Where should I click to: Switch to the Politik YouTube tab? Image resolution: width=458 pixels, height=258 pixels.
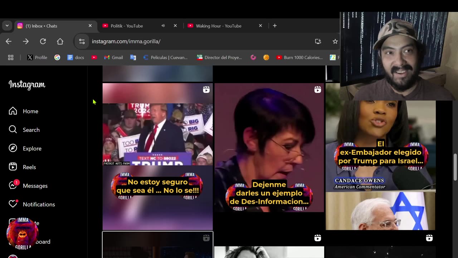(140, 26)
